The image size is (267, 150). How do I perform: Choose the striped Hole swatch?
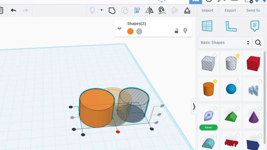click(139, 31)
